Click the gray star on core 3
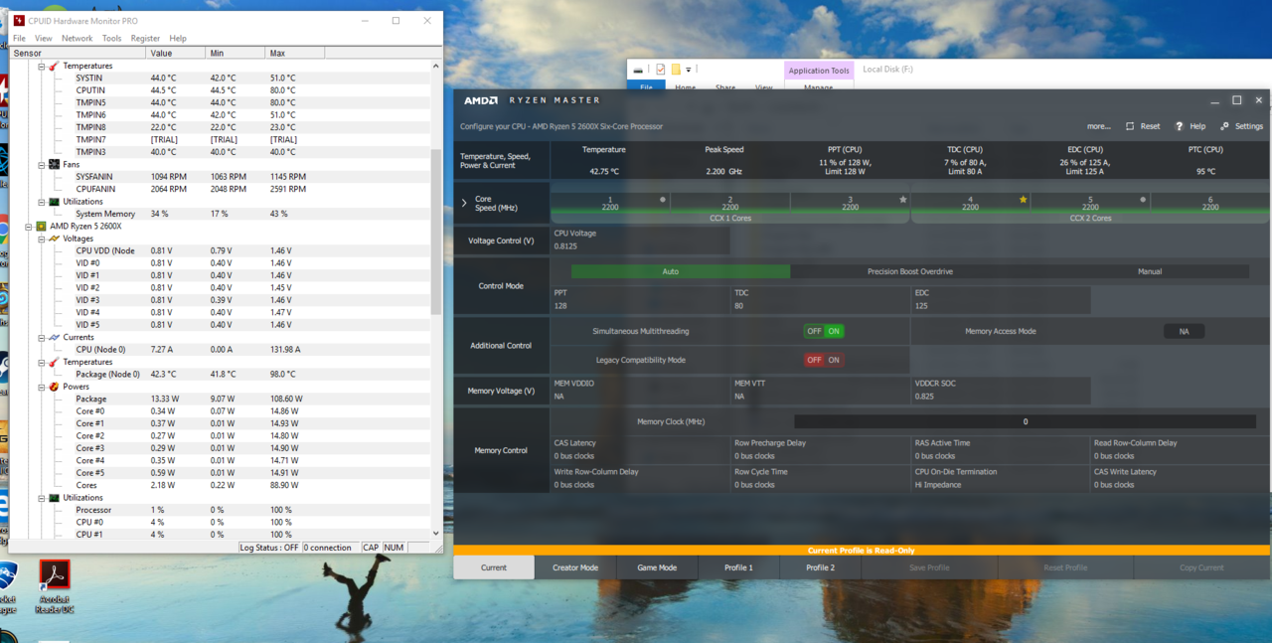Screen dimensions: 1272x643 [902, 200]
